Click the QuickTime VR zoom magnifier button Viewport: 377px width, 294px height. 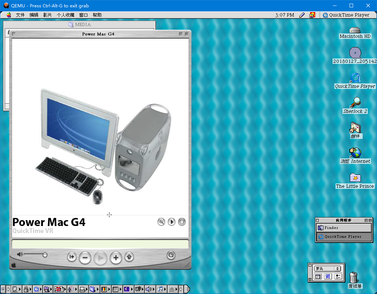tap(161, 222)
